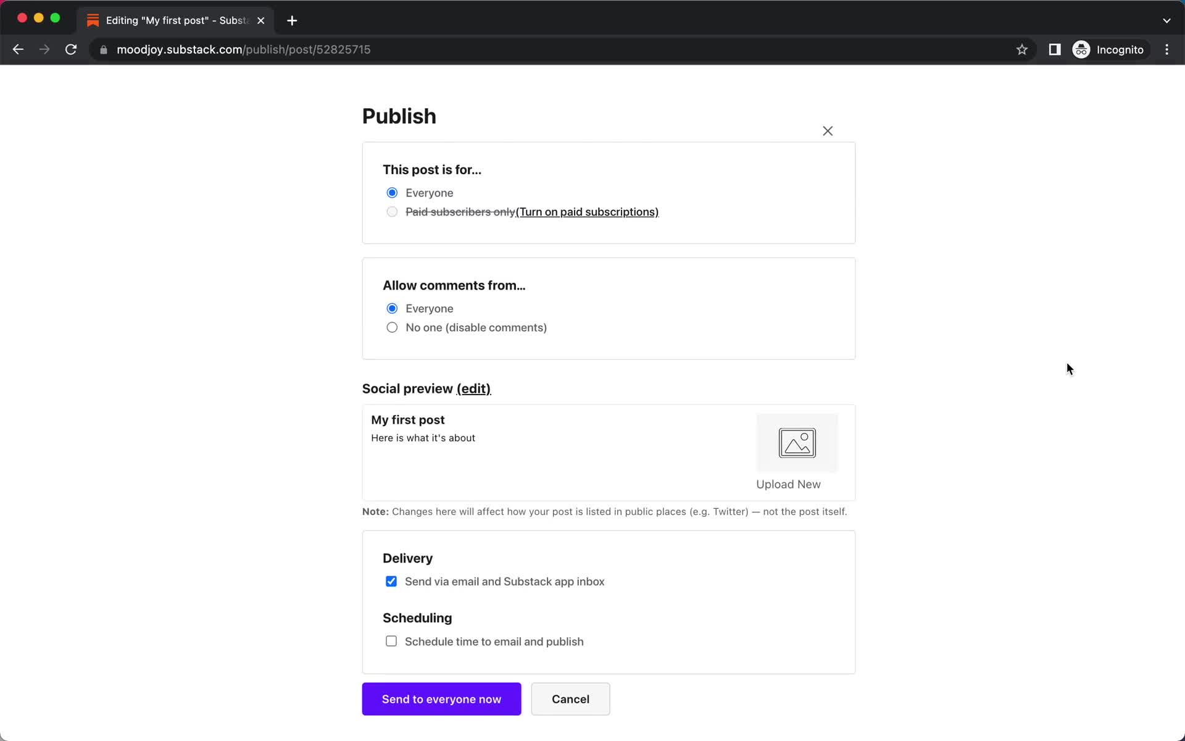The height and width of the screenshot is (741, 1185).
Task: Click the back navigation arrow icon
Action: click(x=18, y=49)
